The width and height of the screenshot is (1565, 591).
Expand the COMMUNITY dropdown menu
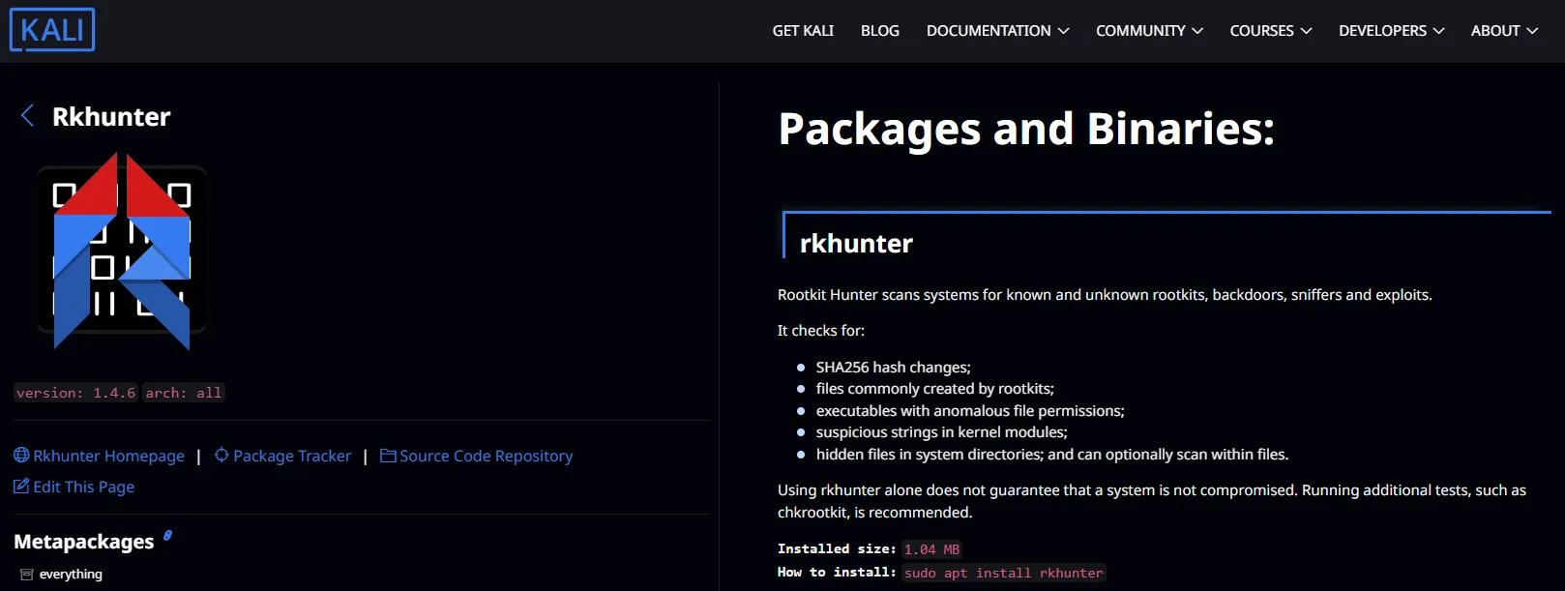pyautogui.click(x=1149, y=31)
